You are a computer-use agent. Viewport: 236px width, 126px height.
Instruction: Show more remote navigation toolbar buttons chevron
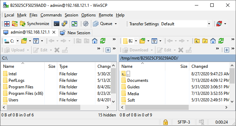tap(233, 39)
